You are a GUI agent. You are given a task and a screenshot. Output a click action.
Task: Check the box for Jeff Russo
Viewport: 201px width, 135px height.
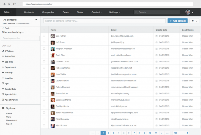pyautogui.click(x=44, y=42)
